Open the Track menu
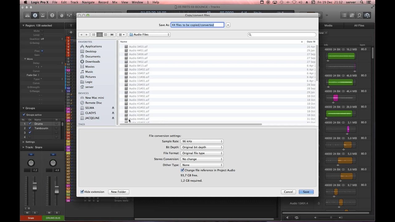This screenshot has height=222, width=395. pyautogui.click(x=74, y=2)
